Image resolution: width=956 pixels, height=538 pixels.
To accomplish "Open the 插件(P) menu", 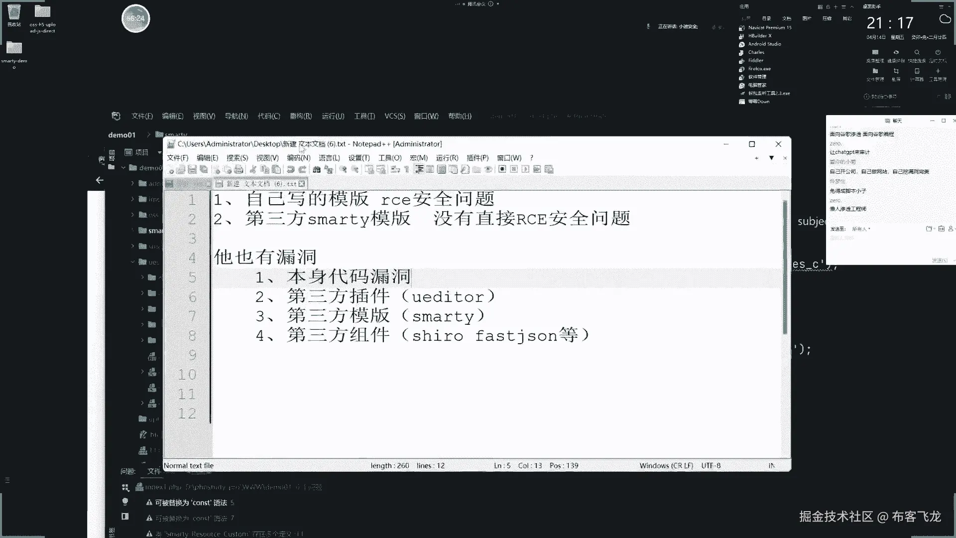I will (x=477, y=158).
